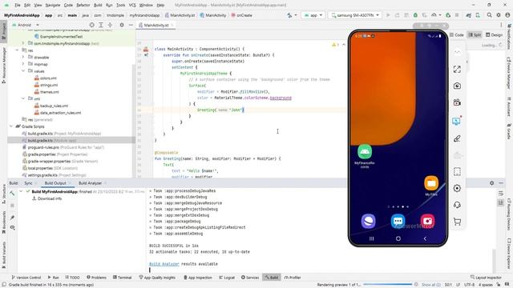Open the samsung SM-A507FN device dropdown

(355, 15)
